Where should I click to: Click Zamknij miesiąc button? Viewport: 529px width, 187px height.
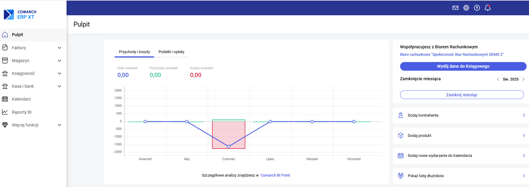[462, 95]
